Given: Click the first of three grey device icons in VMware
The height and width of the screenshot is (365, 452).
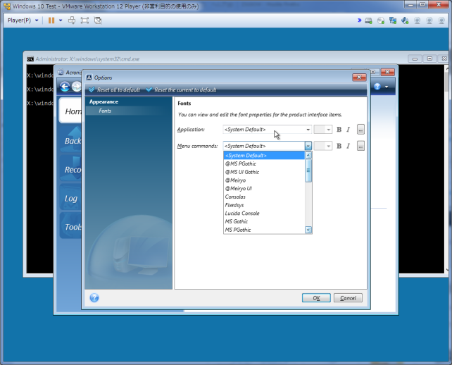Looking at the screenshot, I should pos(417,20).
